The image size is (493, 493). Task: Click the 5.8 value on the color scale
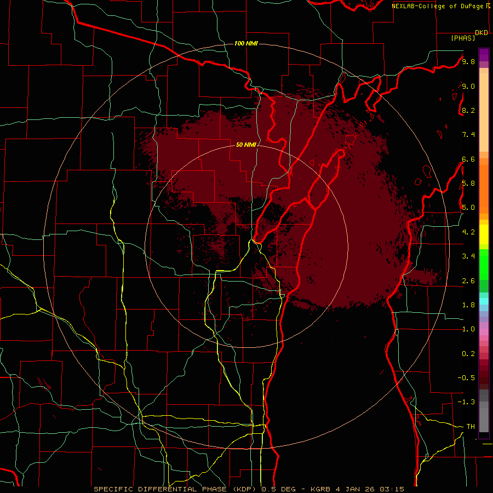(468, 184)
